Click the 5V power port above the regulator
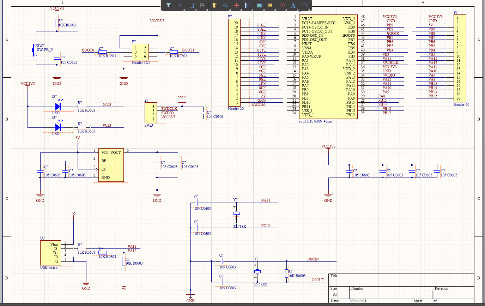 point(78,138)
